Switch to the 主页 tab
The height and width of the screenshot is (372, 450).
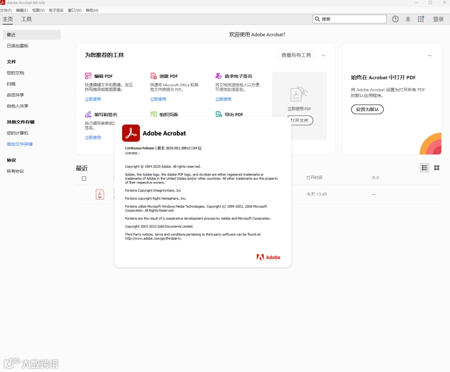[x=8, y=19]
